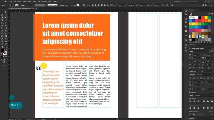Toggle All Caps text style

[x=190, y=68]
